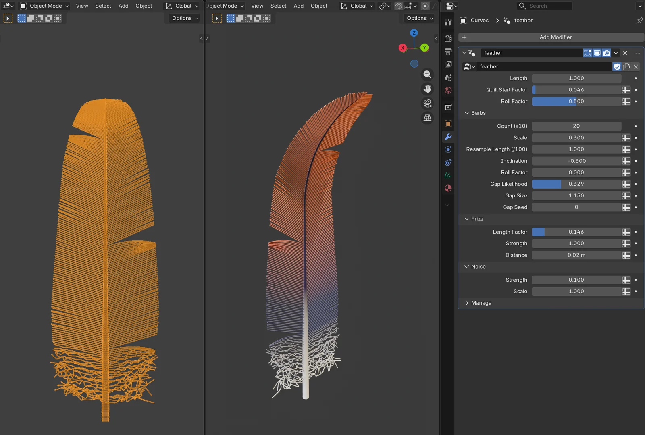Click the zoom magnifier icon in the right viewport
Image resolution: width=645 pixels, height=435 pixels.
tap(427, 75)
